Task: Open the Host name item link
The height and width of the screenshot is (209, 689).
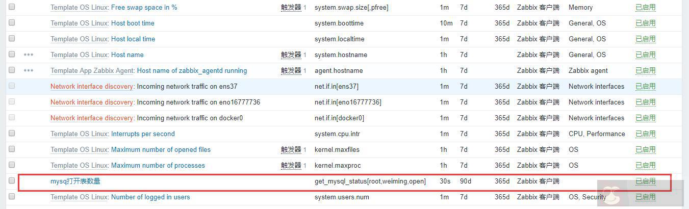Action: pyautogui.click(x=127, y=55)
